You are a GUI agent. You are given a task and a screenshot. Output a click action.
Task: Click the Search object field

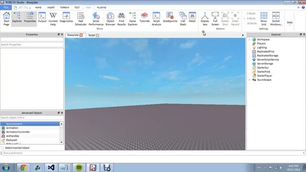pos(32,118)
